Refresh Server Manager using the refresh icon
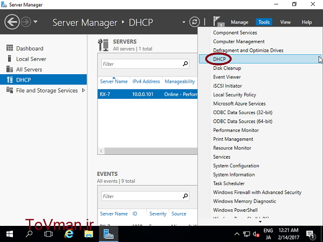323x242 pixels. [194, 22]
